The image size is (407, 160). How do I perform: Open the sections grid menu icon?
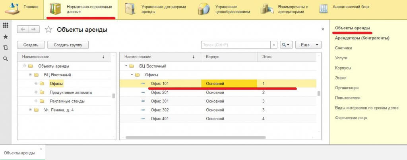(x=6, y=25)
